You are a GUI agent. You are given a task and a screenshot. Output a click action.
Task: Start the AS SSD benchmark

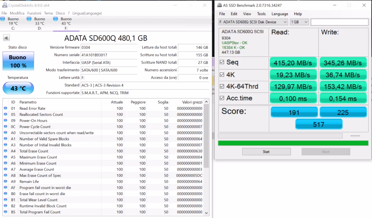(x=266, y=152)
